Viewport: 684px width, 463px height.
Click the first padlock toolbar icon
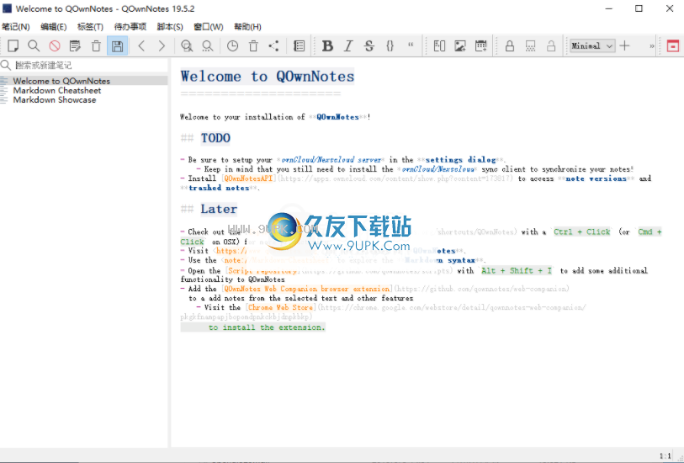[x=510, y=45]
